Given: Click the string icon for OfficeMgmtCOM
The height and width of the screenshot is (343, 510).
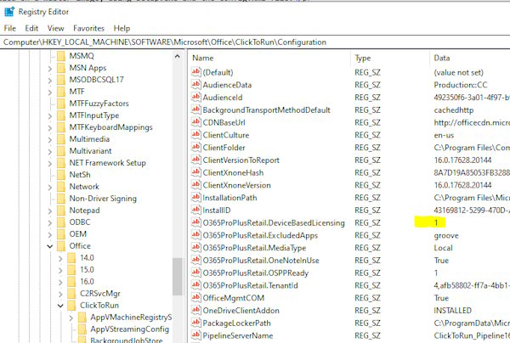Looking at the screenshot, I should click(x=195, y=297).
